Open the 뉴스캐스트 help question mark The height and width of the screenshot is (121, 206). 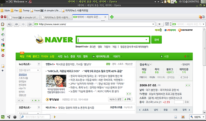(x=39, y=64)
